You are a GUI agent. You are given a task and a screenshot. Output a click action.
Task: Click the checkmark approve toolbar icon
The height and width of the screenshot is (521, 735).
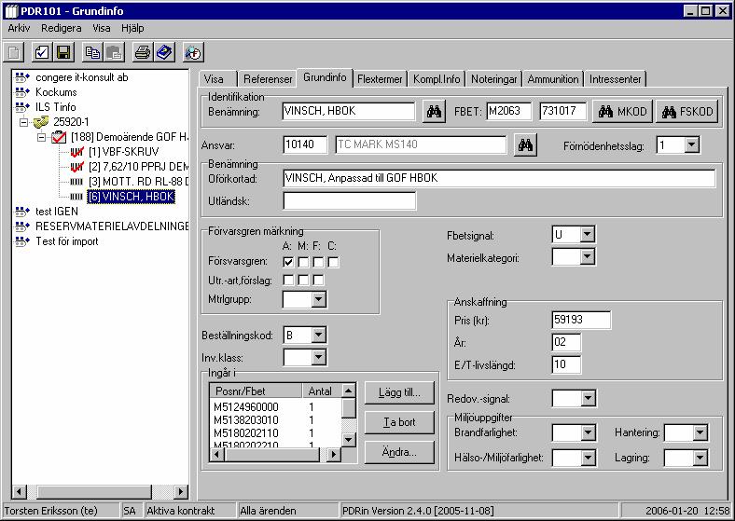click(x=42, y=52)
